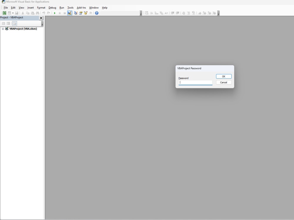The image size is (294, 220).
Task: Open the Properties Window icon
Action: [x=81, y=13]
